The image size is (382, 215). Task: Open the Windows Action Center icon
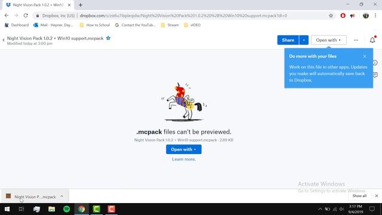coord(372,209)
